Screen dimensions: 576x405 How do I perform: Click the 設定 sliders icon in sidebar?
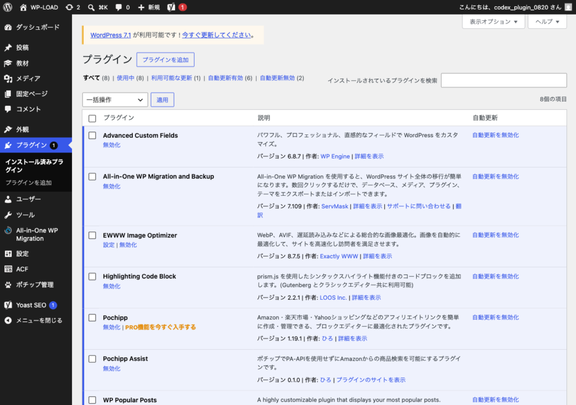pyautogui.click(x=8, y=254)
